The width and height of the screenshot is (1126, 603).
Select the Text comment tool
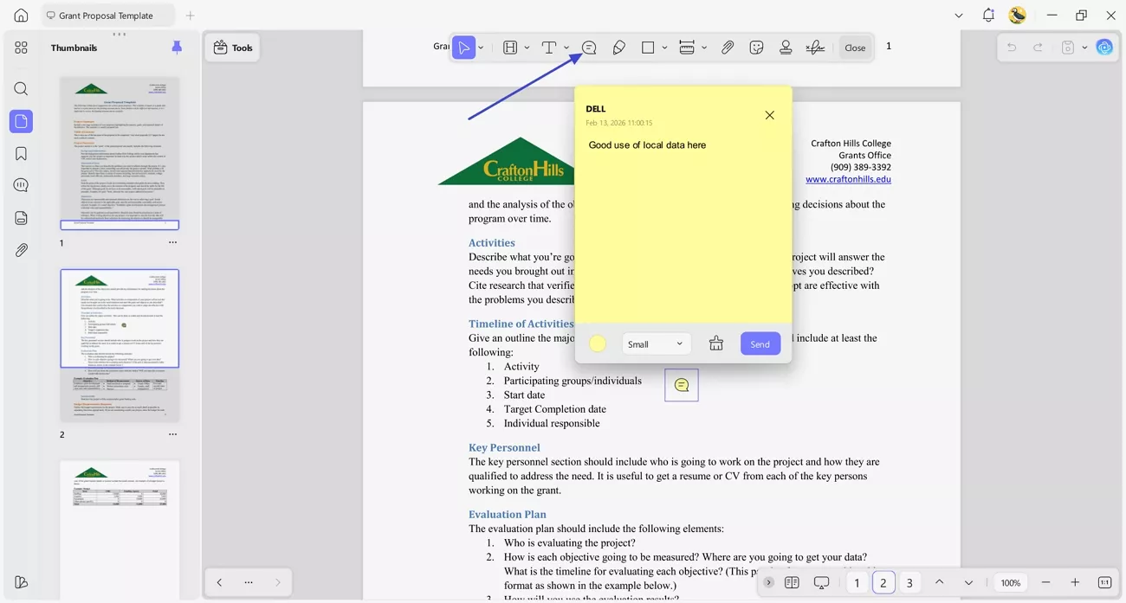(x=549, y=48)
